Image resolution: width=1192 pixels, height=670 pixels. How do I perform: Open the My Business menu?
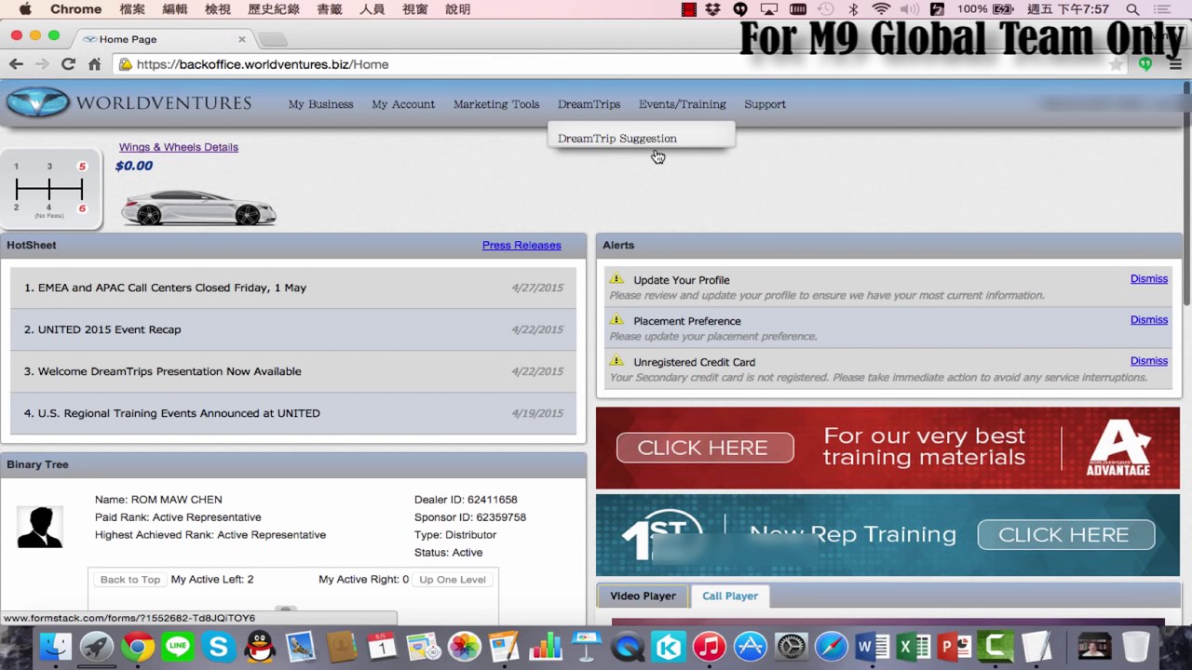pos(320,104)
